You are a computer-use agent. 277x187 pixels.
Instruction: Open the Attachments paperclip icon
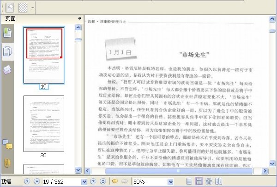point(7,163)
